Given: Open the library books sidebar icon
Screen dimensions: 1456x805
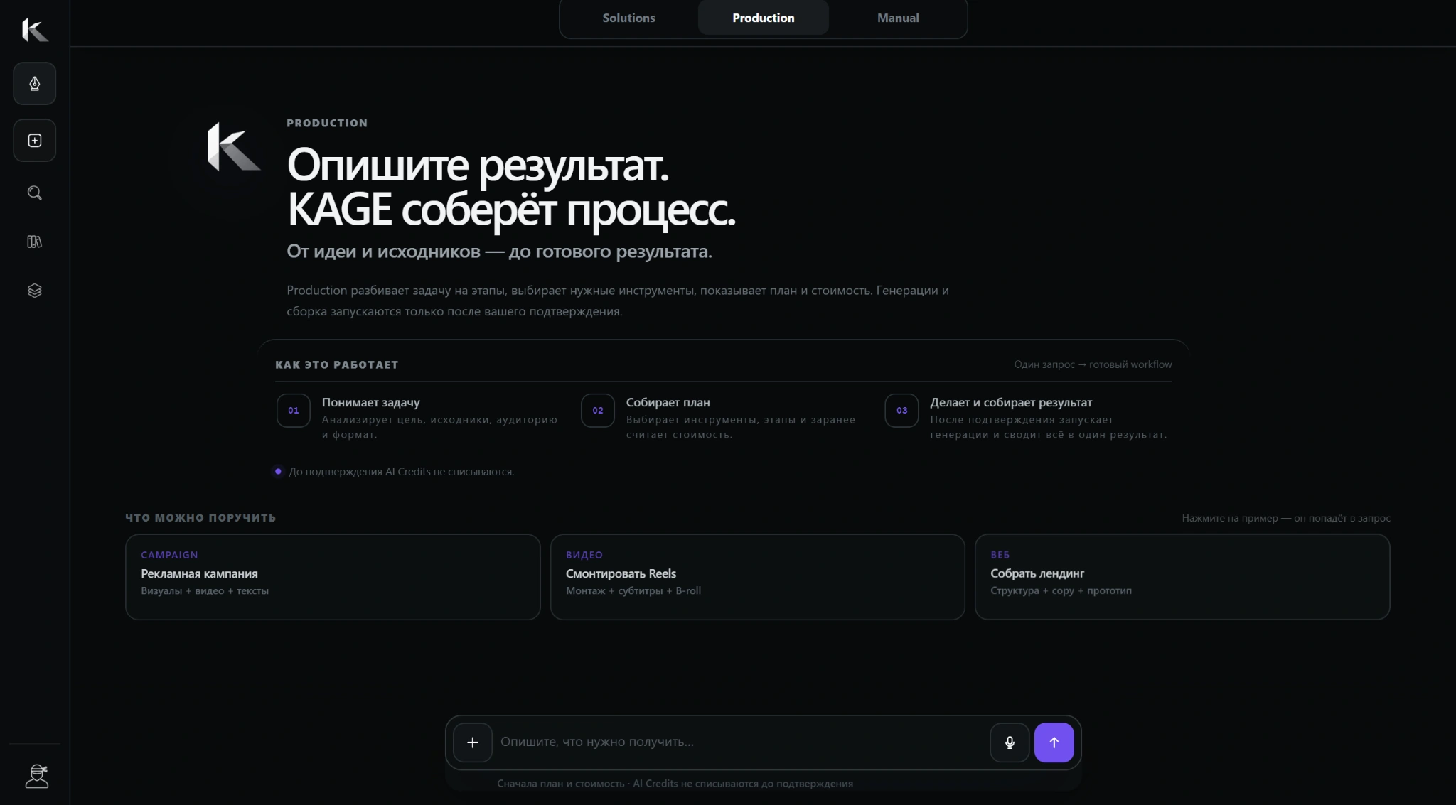Looking at the screenshot, I should (35, 242).
